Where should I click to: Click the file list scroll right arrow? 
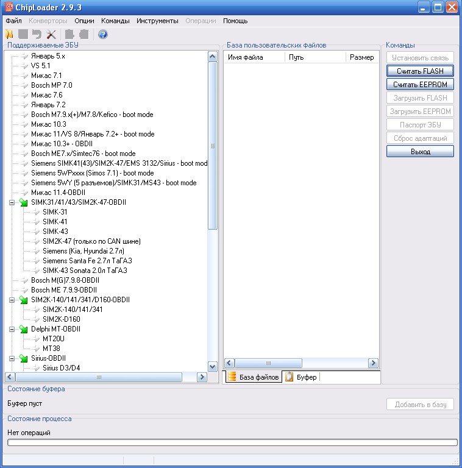coord(373,363)
